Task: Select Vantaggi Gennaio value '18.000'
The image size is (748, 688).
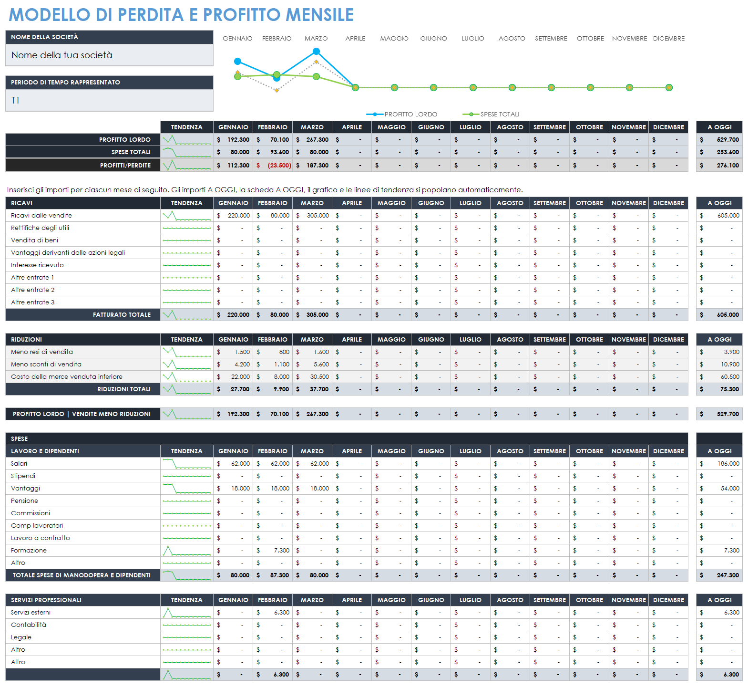Action: tap(233, 489)
